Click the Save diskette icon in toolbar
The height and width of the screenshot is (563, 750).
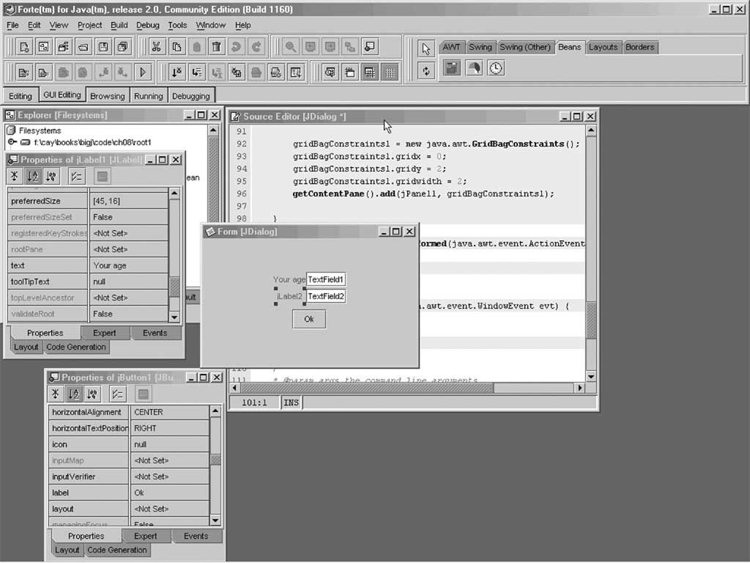(x=103, y=47)
